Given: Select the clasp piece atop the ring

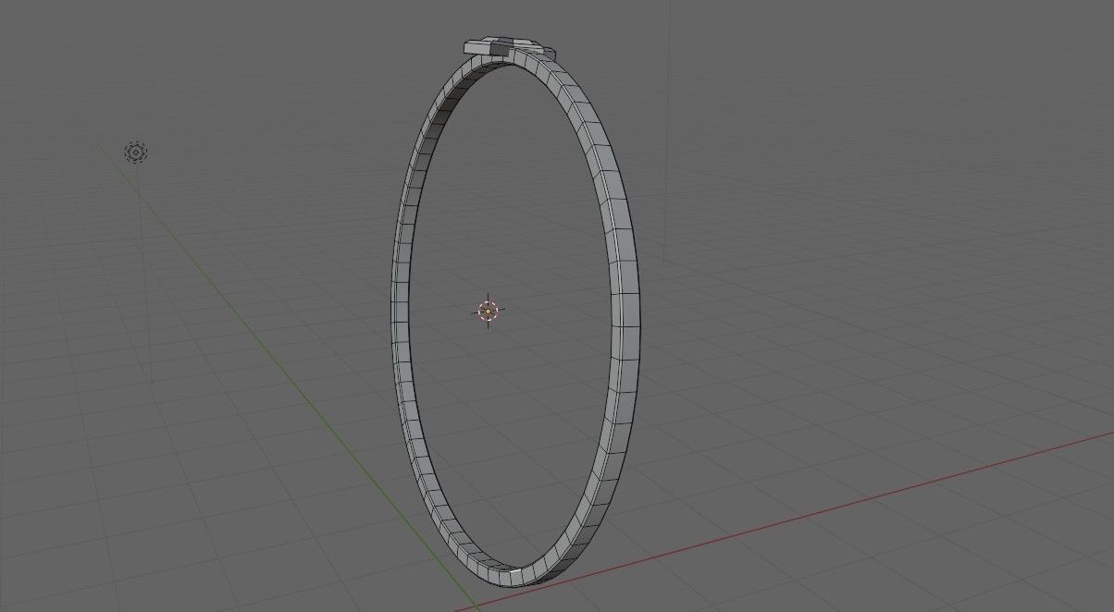Looking at the screenshot, I should [508, 46].
